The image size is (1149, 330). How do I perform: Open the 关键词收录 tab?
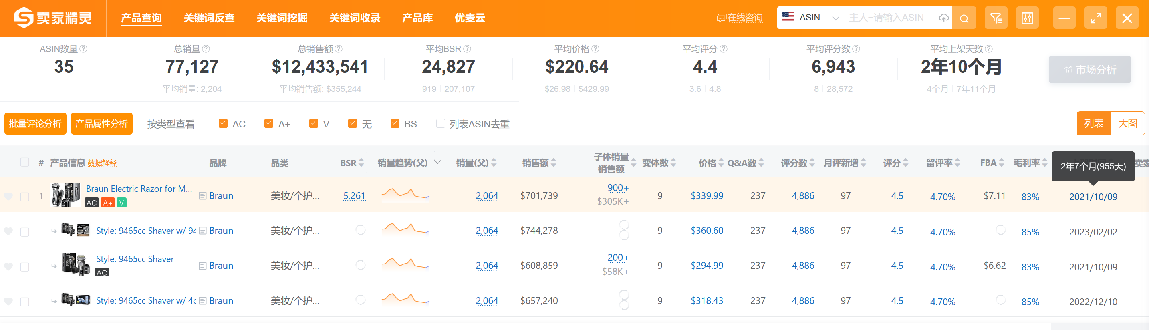click(355, 18)
